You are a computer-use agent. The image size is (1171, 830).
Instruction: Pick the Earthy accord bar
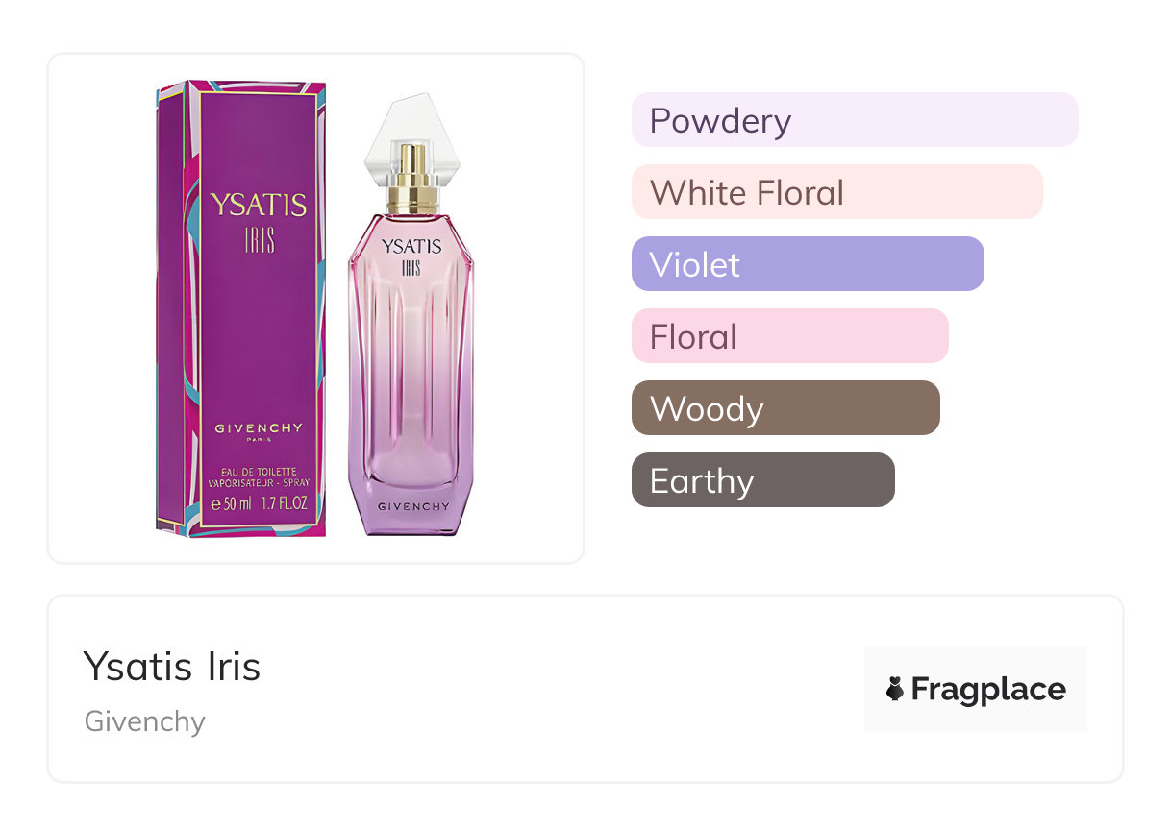pyautogui.click(x=763, y=480)
